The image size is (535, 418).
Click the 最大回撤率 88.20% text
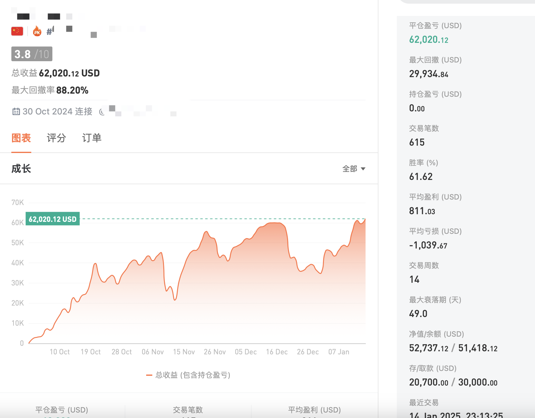(x=50, y=90)
